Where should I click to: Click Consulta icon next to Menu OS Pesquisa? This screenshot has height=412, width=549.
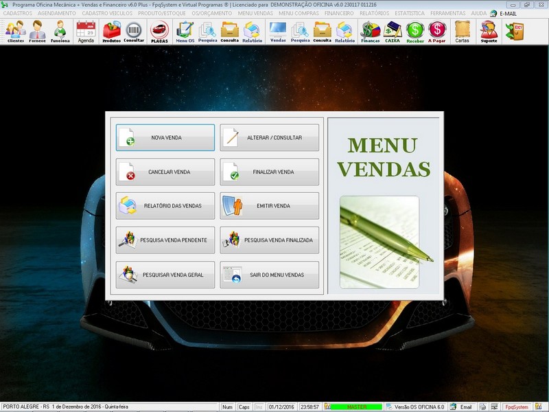click(230, 32)
